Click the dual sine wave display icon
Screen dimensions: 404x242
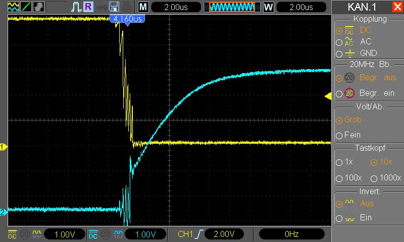pyautogui.click(x=13, y=7)
